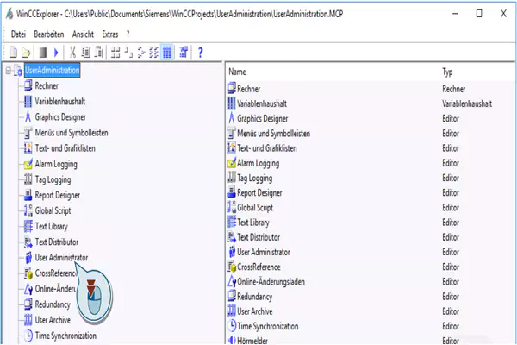The image size is (517, 345).
Task: Click Variablenhaushalt icon in the right list
Action: [232, 103]
